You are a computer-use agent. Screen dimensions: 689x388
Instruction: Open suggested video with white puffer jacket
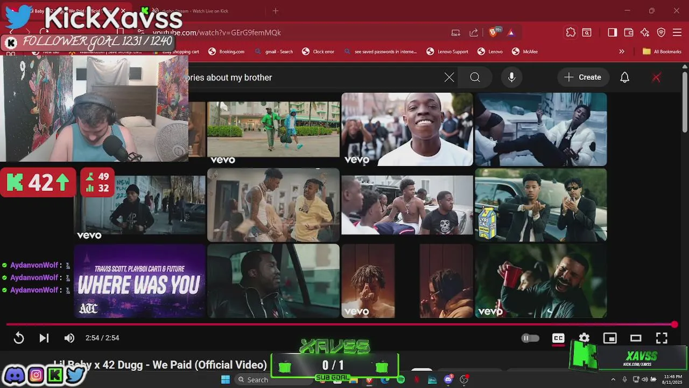point(540,129)
